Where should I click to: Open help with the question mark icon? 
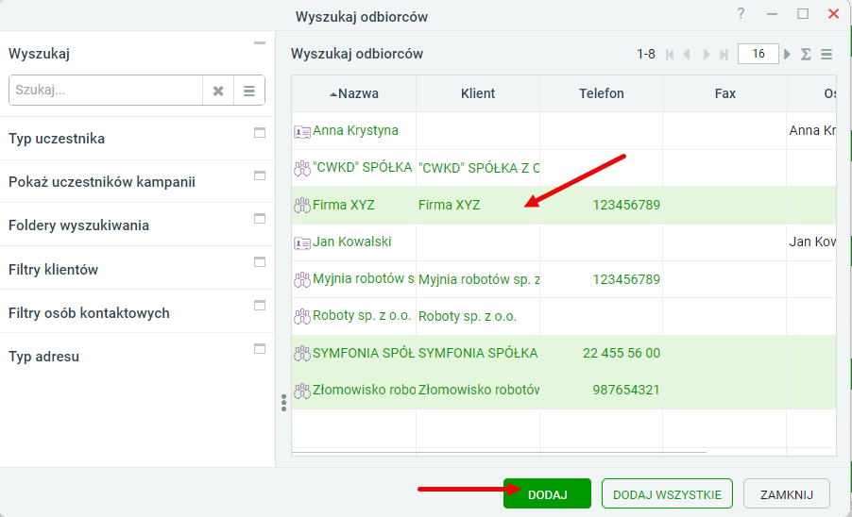pyautogui.click(x=741, y=13)
